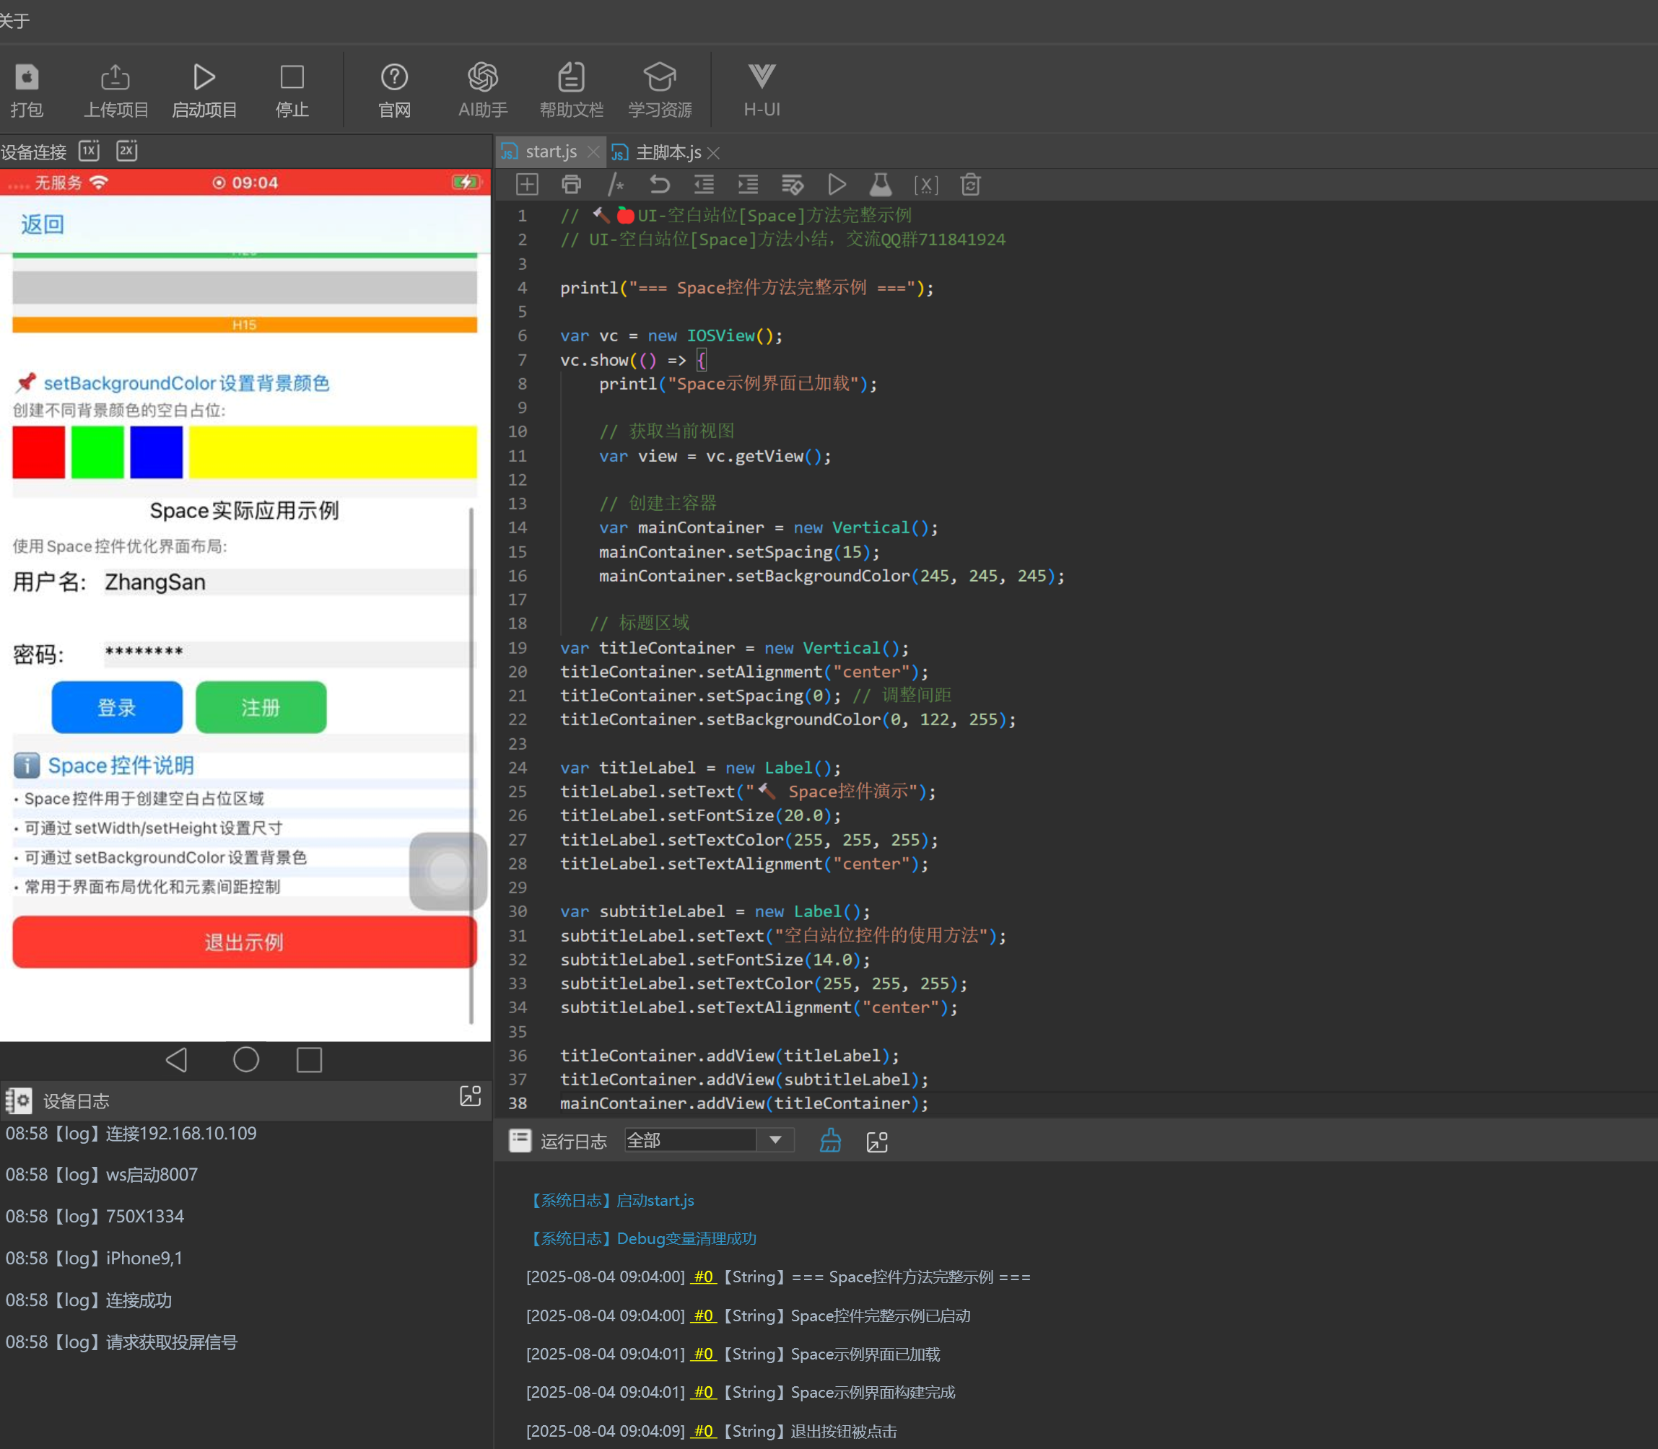Set device screen scale to 2X
Screen dimensions: 1658x1449
[127, 150]
